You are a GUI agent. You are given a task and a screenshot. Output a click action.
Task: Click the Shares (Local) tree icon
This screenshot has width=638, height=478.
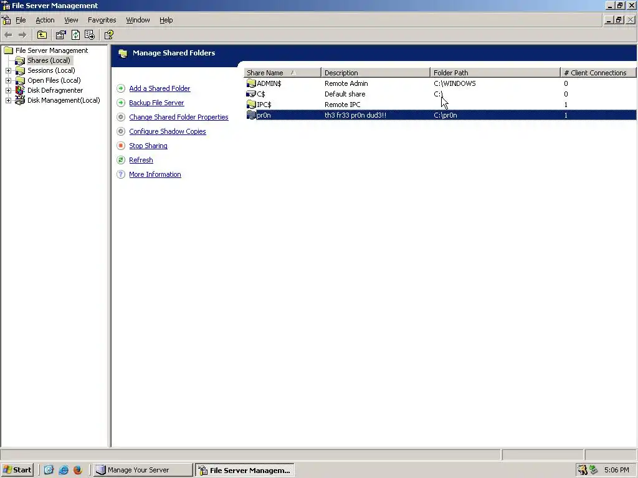pos(20,60)
